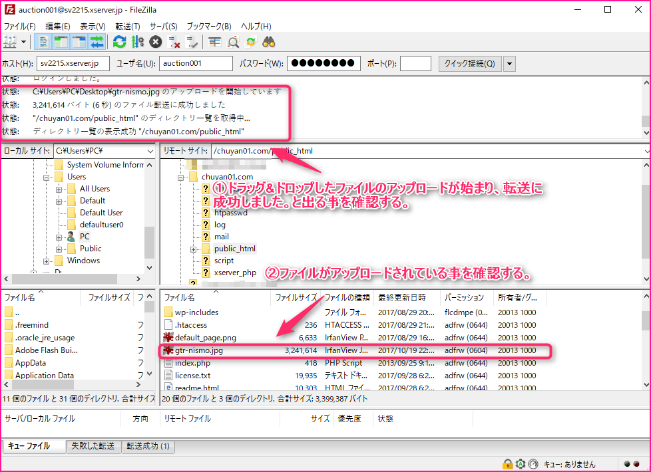Image resolution: width=651 pixels, height=472 pixels.
Task: Toggle the remote directory tree display
Action: pyautogui.click(x=79, y=42)
